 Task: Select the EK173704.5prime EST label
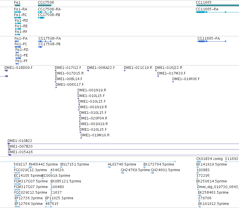point(159,164)
